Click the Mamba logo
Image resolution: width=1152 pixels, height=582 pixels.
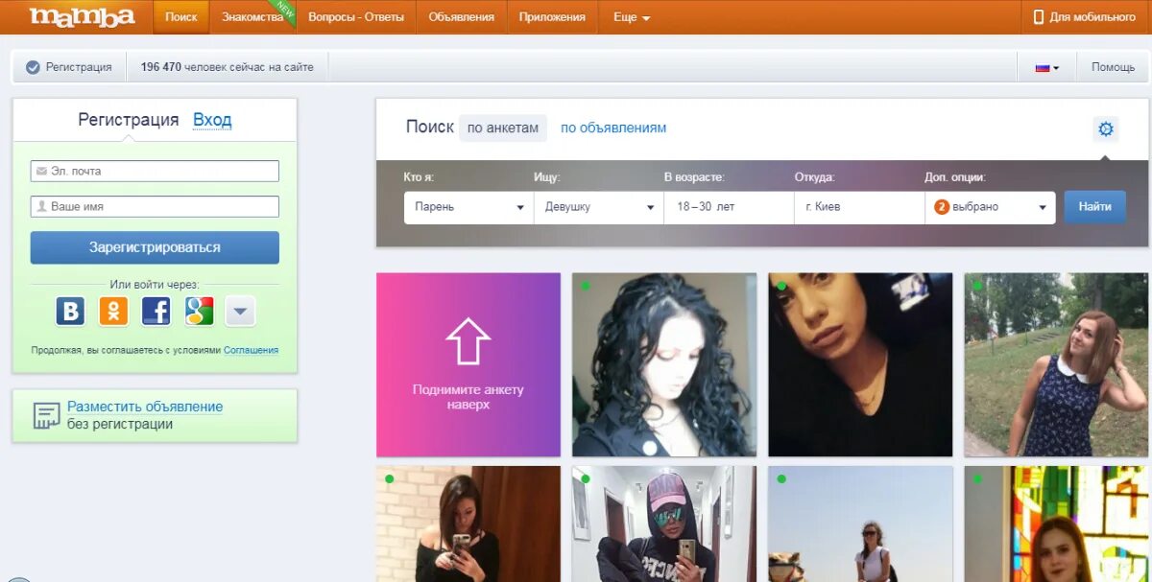tap(81, 17)
